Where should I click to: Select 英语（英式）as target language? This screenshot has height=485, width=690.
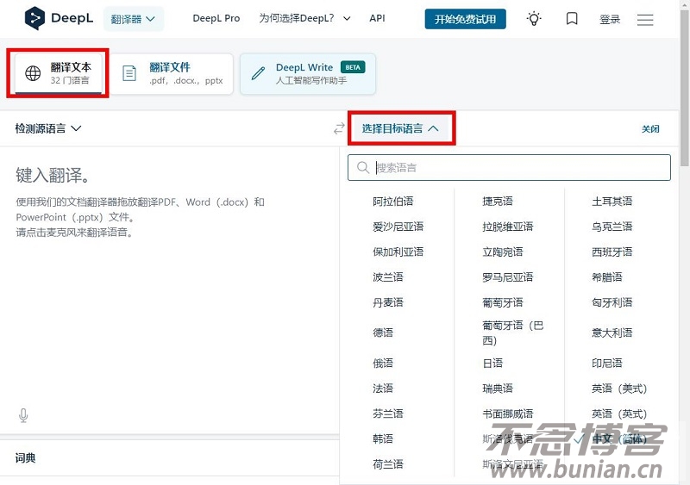(619, 413)
